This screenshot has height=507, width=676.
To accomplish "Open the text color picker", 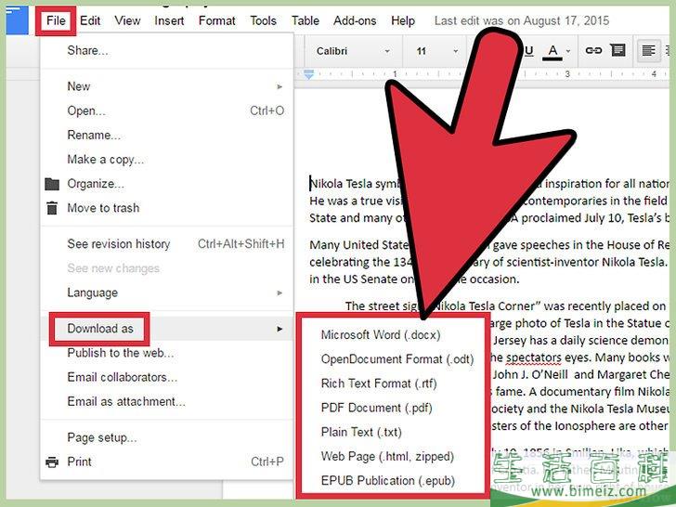I will point(556,51).
